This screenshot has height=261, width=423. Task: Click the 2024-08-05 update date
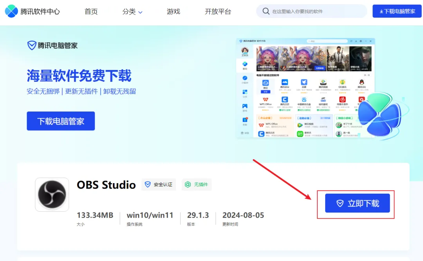243,215
